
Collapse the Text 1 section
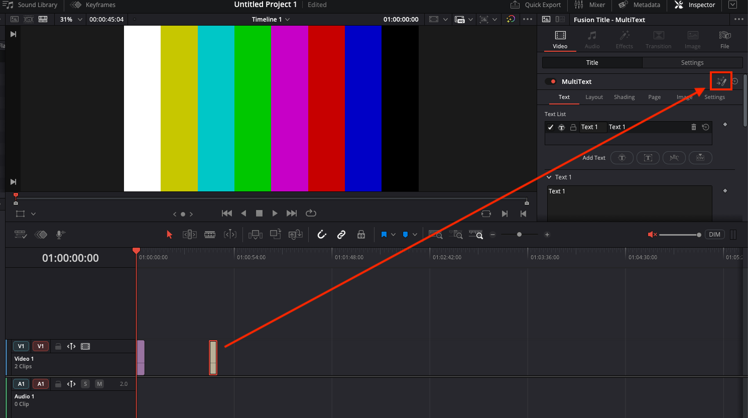(x=549, y=177)
